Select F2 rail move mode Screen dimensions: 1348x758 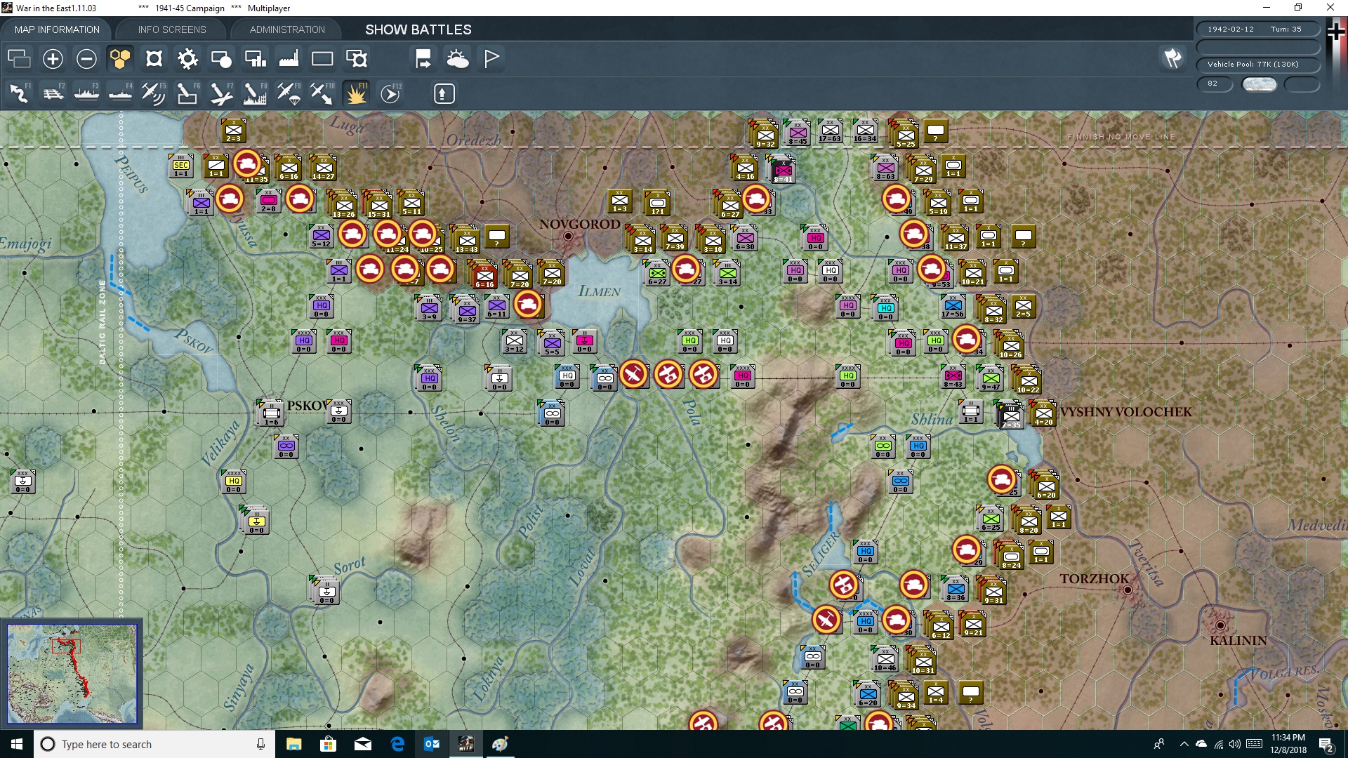pos(53,93)
